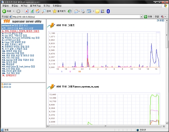Open the 도구 (Tools) menu
This screenshot has width=169, height=132.
tap(47, 6)
